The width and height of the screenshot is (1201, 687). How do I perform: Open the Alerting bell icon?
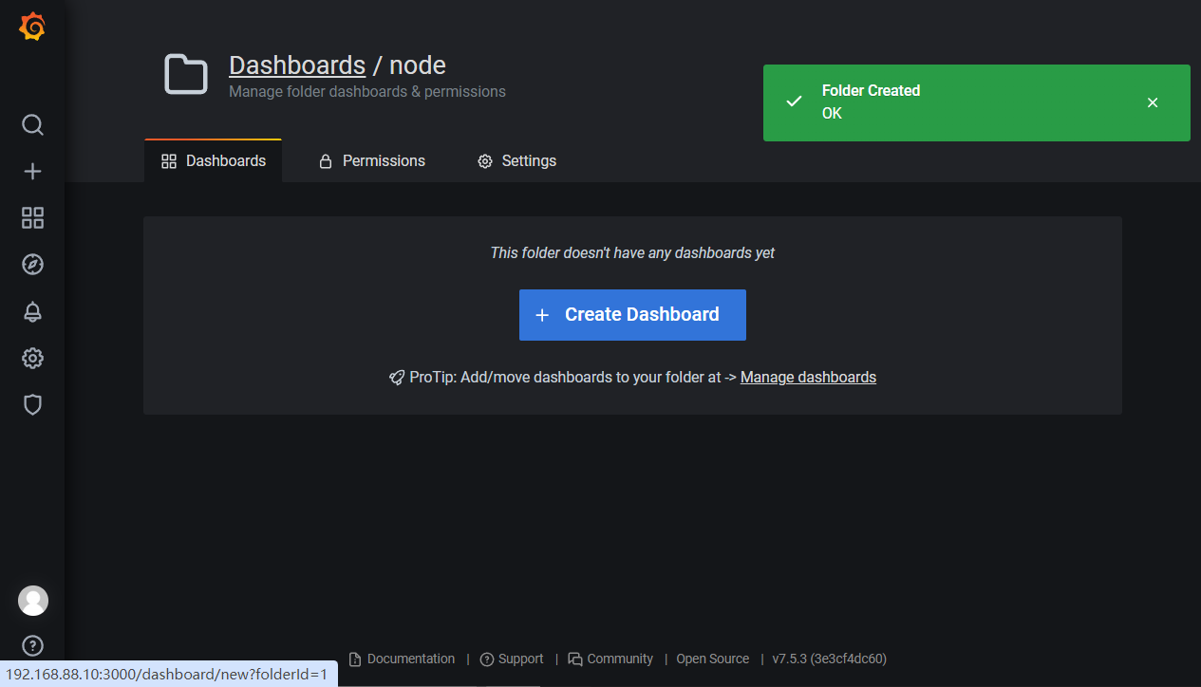coord(32,311)
